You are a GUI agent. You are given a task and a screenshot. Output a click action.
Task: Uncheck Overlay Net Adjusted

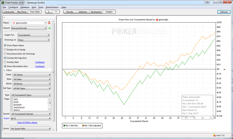click(5, 58)
